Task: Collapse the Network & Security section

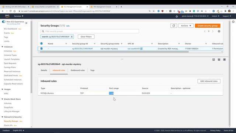Action: [x=2, y=117]
